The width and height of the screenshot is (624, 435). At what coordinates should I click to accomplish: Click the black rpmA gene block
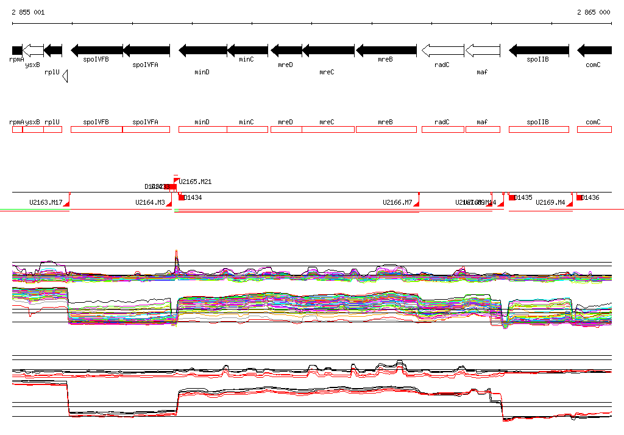tap(17, 51)
